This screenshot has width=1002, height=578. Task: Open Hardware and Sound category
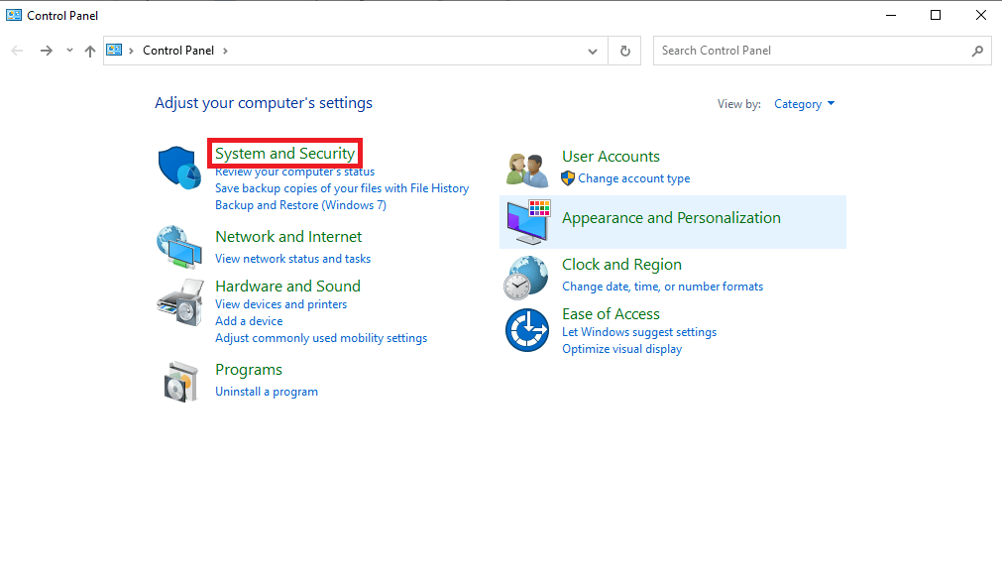pyautogui.click(x=287, y=286)
